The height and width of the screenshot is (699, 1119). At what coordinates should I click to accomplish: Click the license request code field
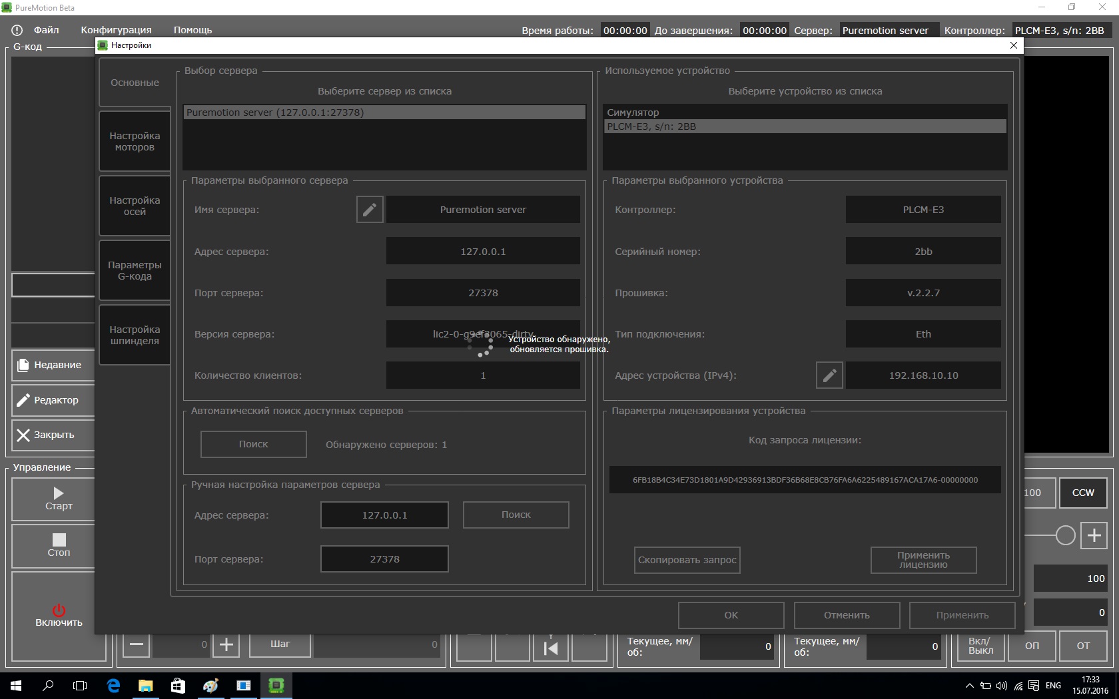805,480
